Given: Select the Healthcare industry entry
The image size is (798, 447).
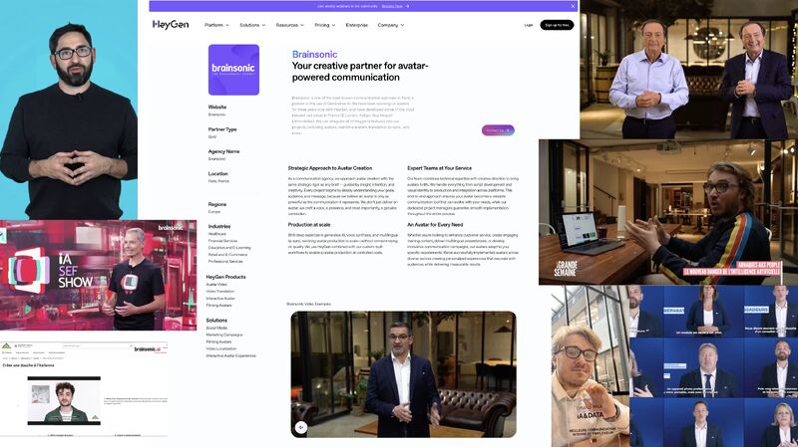Looking at the screenshot, I should tap(216, 234).
